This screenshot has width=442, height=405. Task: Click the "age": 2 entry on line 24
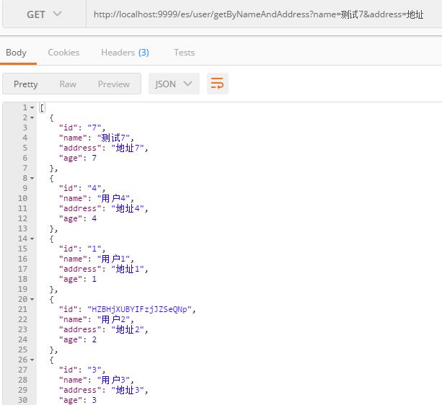(x=78, y=339)
